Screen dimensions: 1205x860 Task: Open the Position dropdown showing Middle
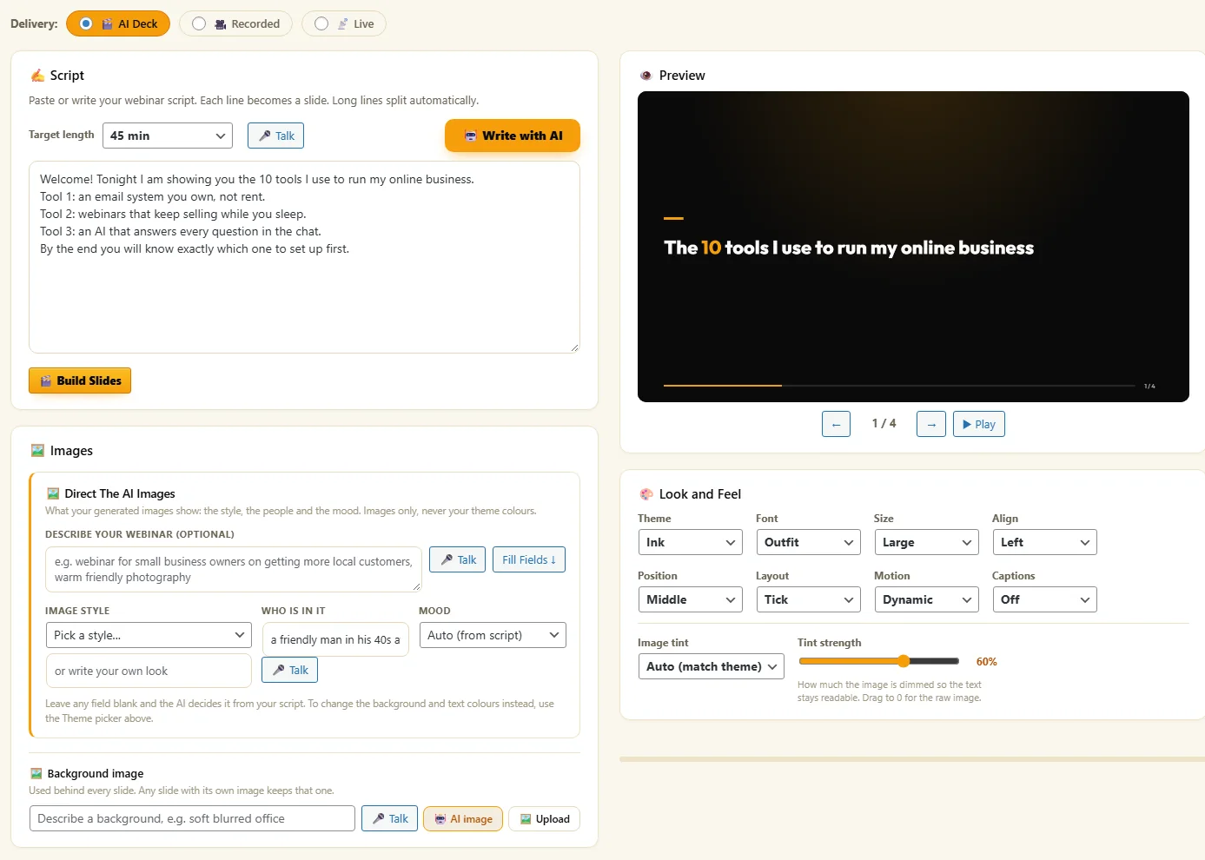tap(690, 599)
